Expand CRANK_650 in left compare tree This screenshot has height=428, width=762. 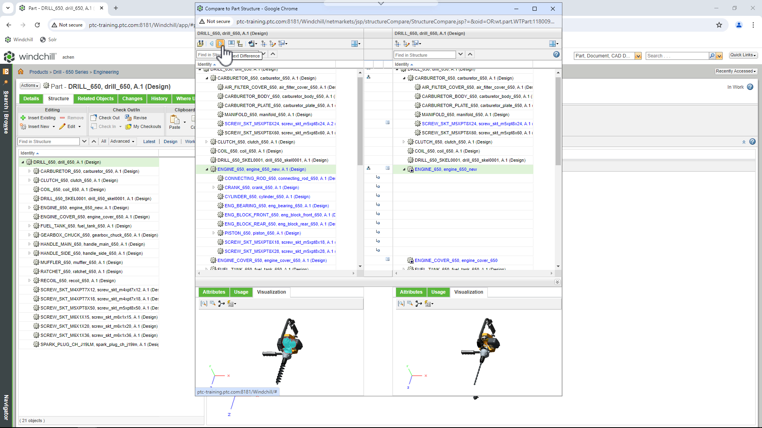click(x=214, y=187)
